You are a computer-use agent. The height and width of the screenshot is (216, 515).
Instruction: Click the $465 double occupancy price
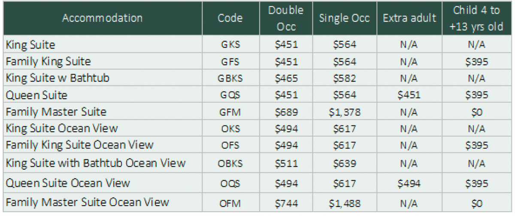[x=286, y=78]
